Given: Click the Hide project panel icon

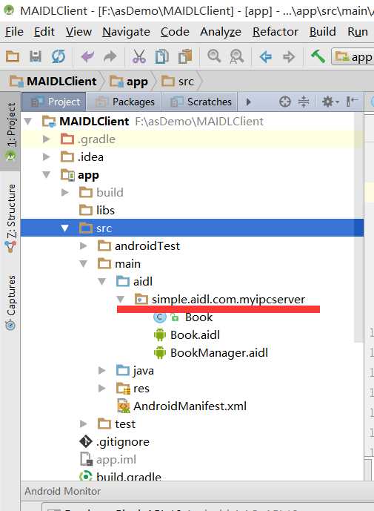Looking at the screenshot, I should [x=353, y=102].
